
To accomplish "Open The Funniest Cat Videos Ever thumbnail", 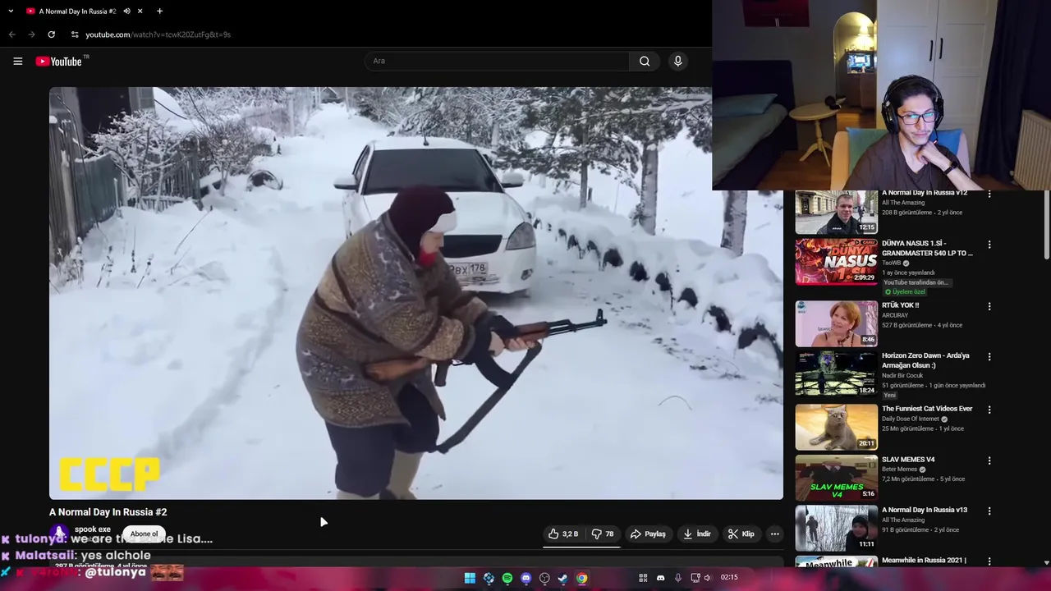I will click(x=836, y=427).
